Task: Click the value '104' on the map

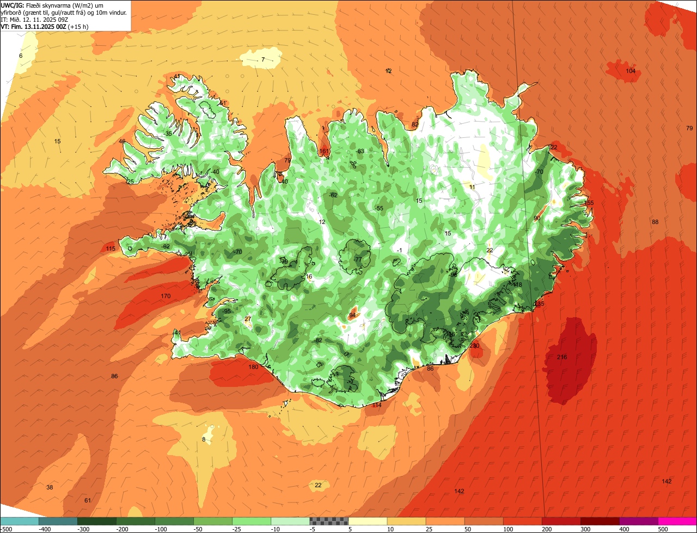Action: [631, 71]
